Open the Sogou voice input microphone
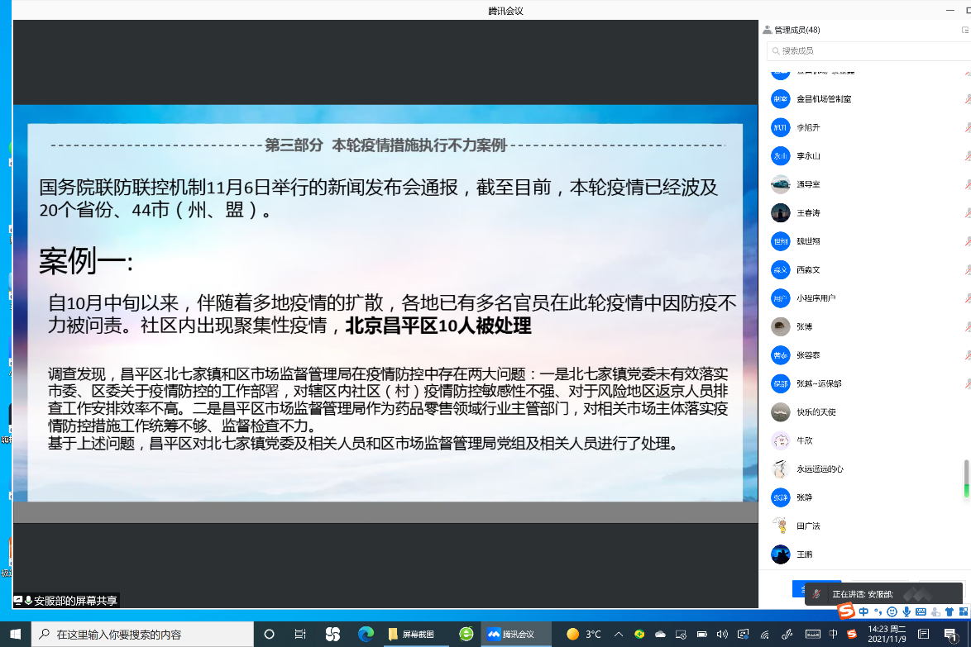This screenshot has width=971, height=647. [906, 611]
